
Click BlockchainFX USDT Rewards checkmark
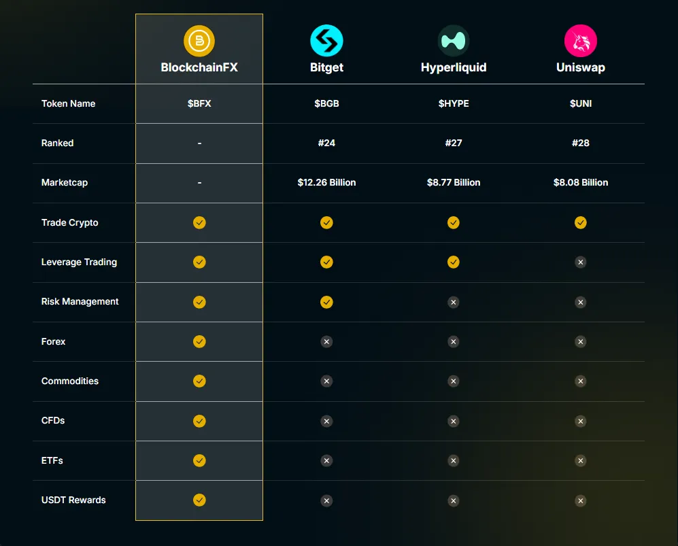pyautogui.click(x=199, y=500)
